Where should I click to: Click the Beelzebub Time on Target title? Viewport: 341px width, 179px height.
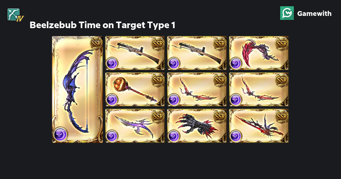tap(102, 25)
